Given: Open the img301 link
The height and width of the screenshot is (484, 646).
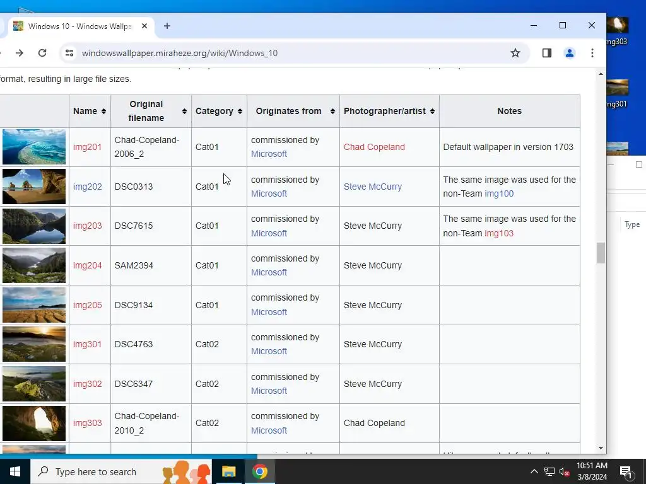Looking at the screenshot, I should pyautogui.click(x=87, y=344).
